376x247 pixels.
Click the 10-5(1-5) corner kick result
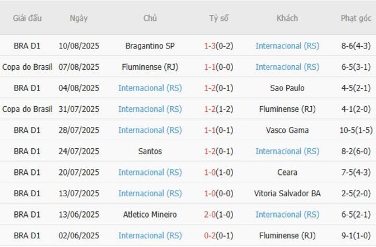[x=356, y=130]
